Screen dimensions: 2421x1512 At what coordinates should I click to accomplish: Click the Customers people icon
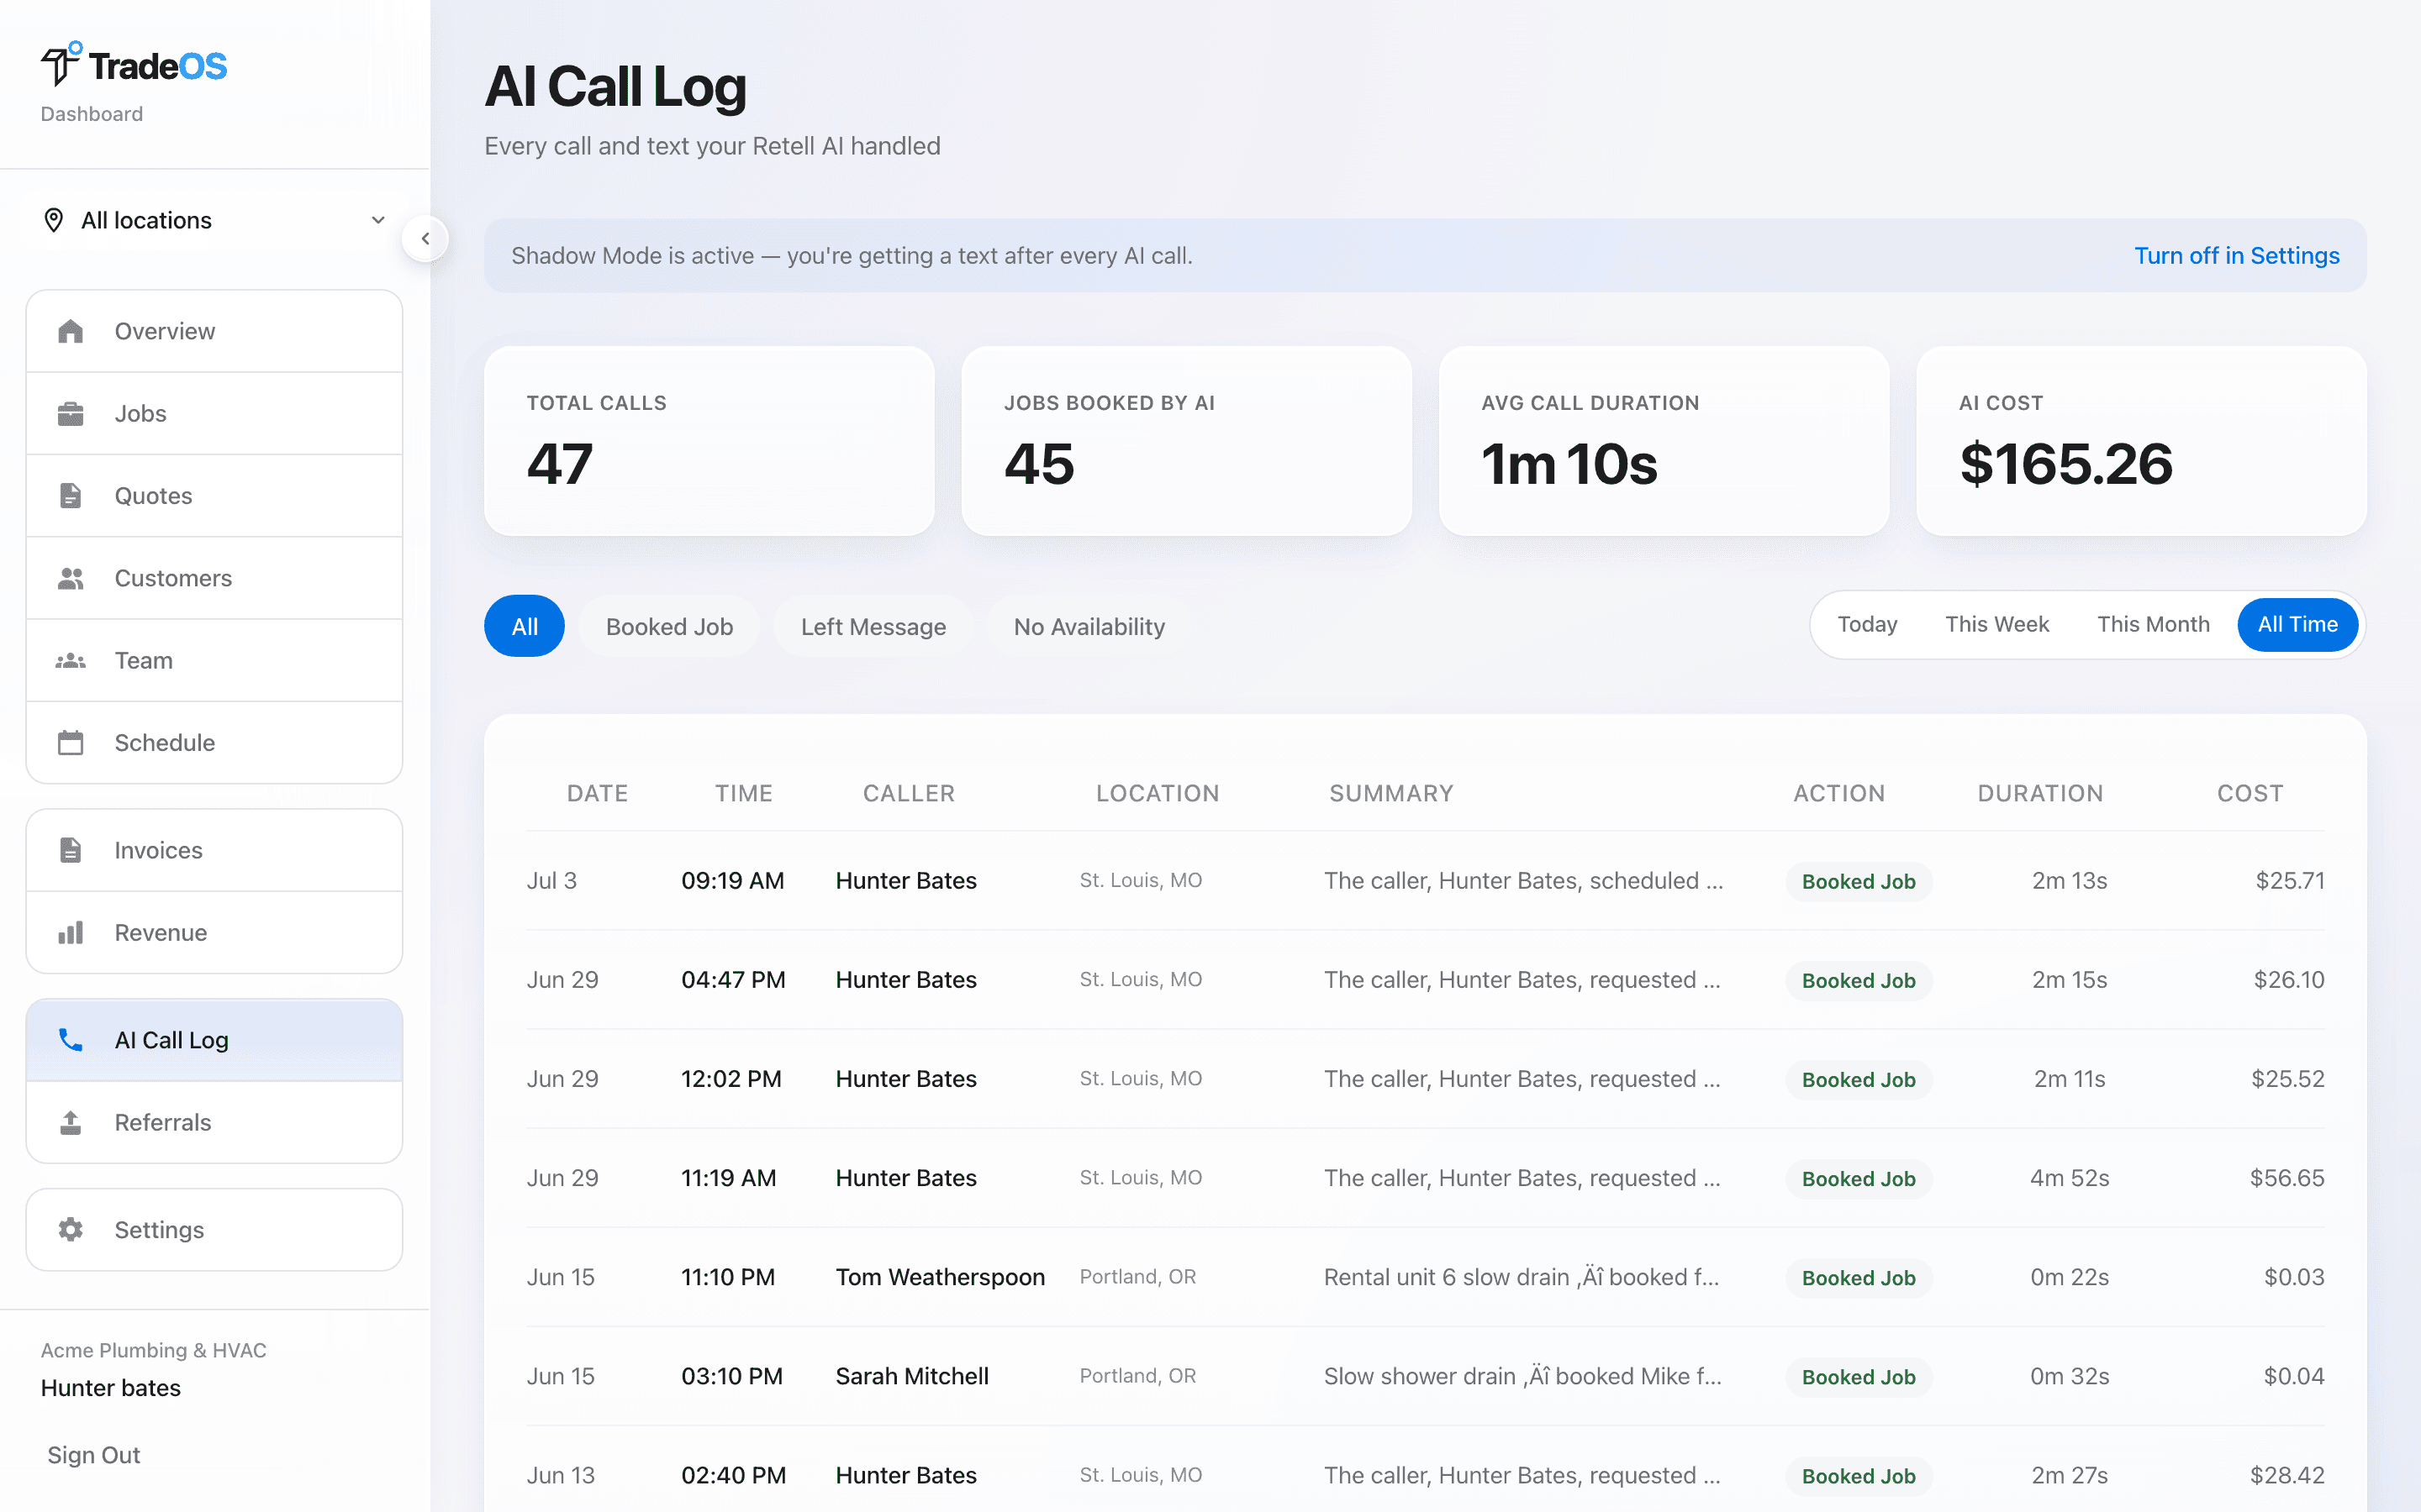70,578
